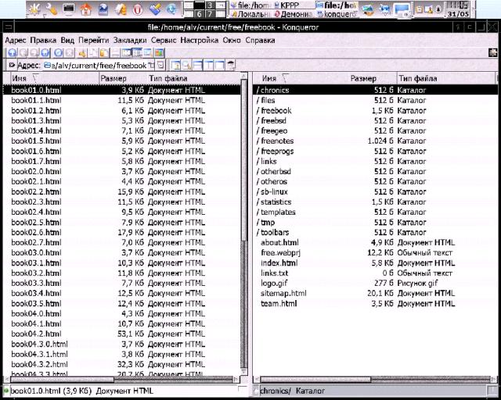Click the Reload icon in toolbar
This screenshot has width=501, height=400.
58,52
